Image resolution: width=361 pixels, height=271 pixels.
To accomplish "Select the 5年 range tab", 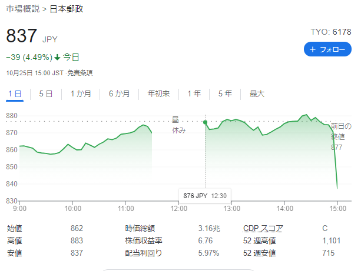I will (x=225, y=93).
